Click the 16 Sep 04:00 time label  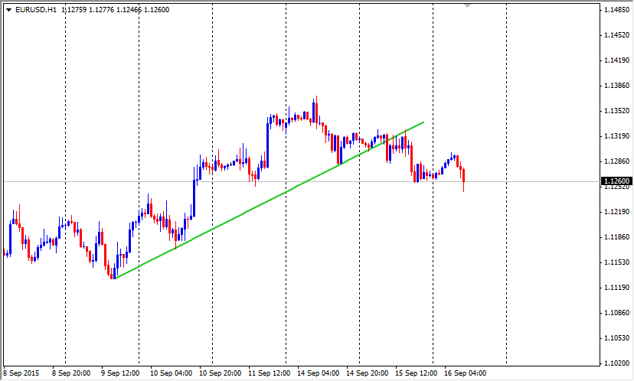click(x=465, y=373)
